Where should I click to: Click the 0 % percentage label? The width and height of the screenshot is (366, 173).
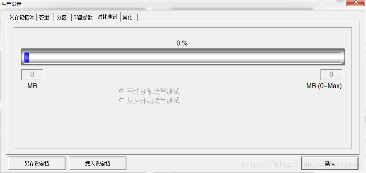coord(182,43)
